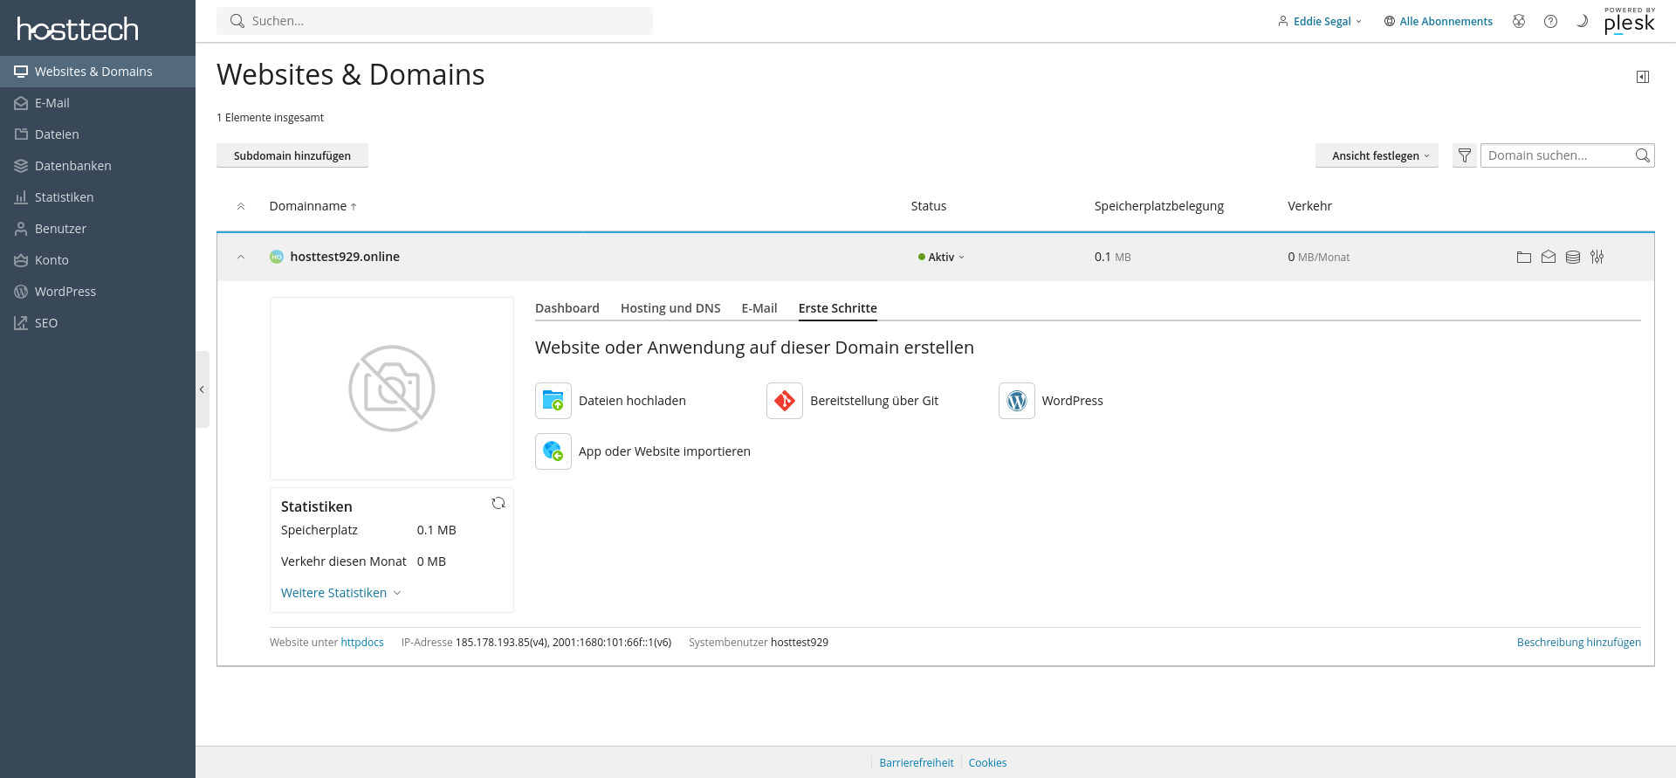Screen dimensions: 1676x778
Task: Click the domain favicon next to hosttest929.online
Action: [277, 257]
